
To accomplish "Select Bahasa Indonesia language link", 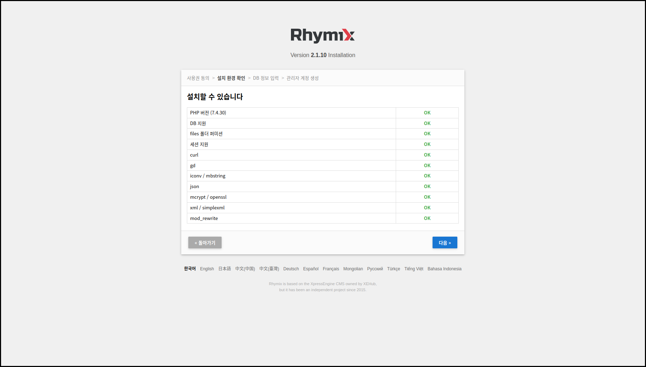I will [444, 269].
